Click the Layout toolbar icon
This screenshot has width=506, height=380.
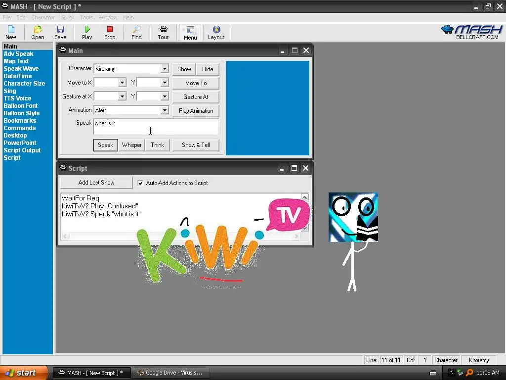[x=216, y=33]
